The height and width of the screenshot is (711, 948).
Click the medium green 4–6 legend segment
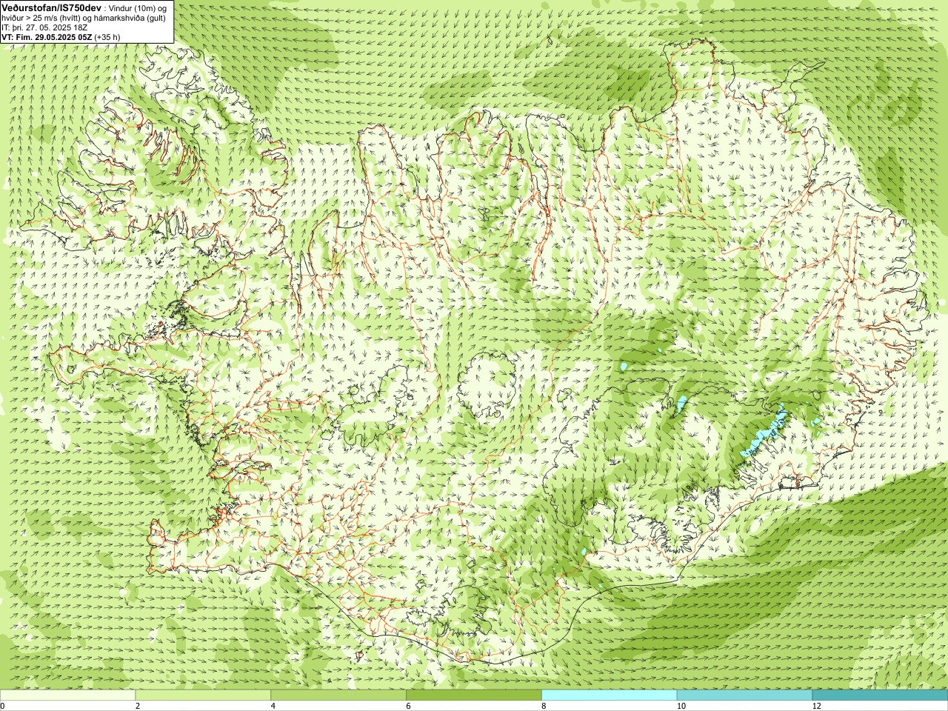click(338, 695)
